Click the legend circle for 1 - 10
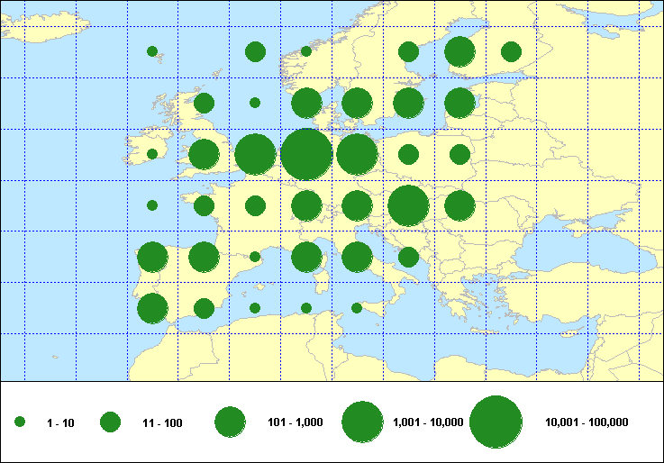Image resolution: width=664 pixels, height=463 pixels. tap(20, 422)
